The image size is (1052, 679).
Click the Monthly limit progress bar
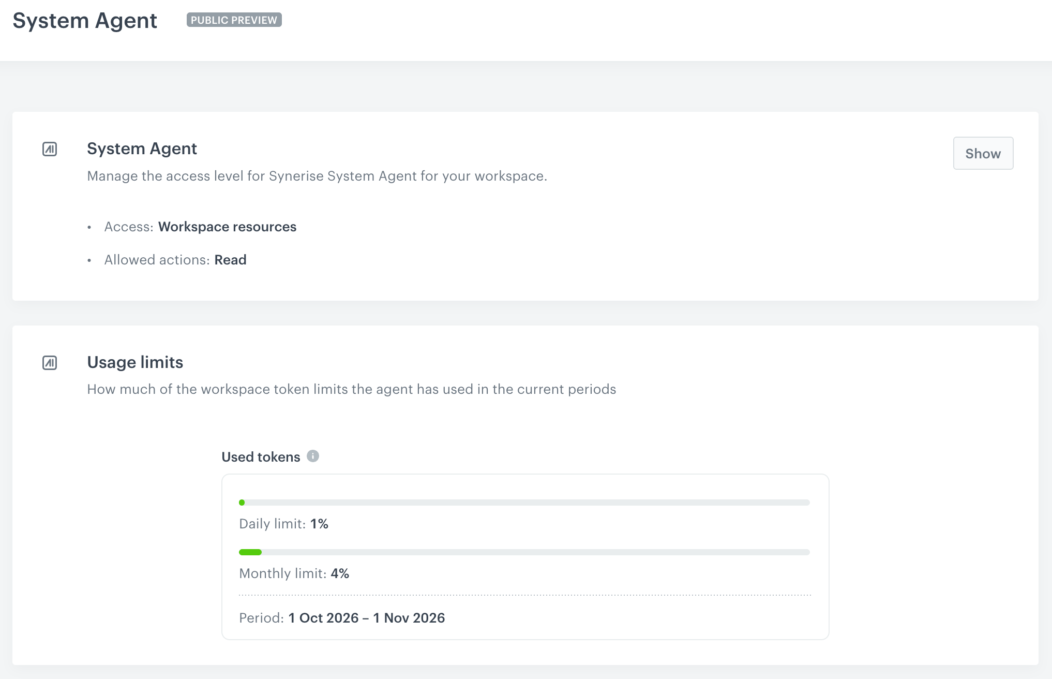[524, 552]
